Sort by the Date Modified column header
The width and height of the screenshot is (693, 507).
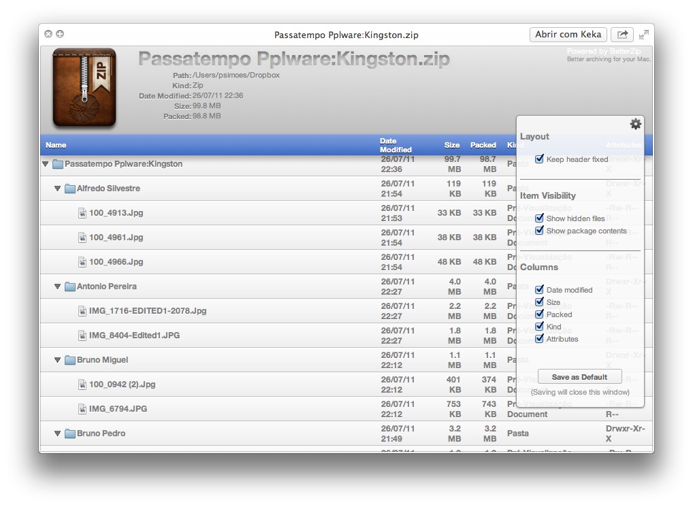click(396, 146)
